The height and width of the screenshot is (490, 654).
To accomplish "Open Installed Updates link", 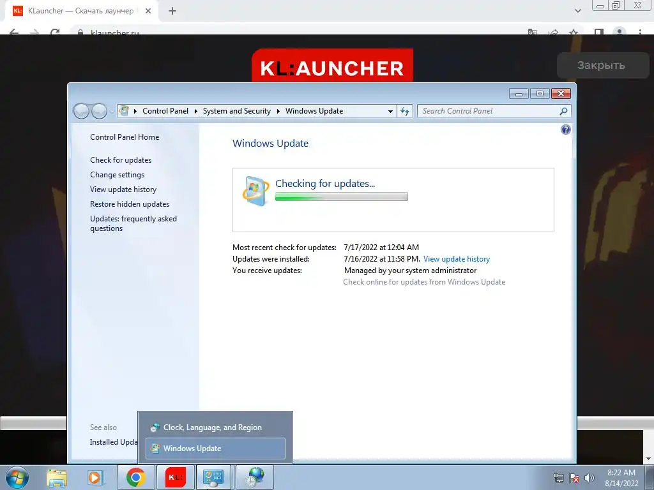I will click(x=114, y=442).
